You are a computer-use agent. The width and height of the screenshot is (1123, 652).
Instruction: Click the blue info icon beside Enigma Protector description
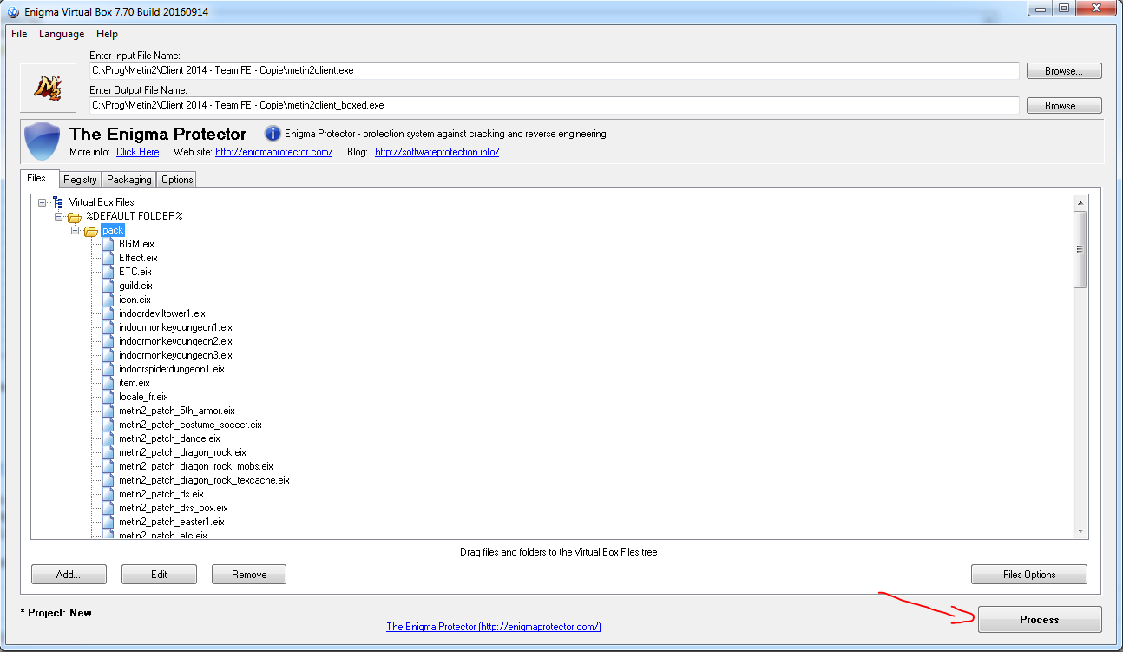point(273,134)
